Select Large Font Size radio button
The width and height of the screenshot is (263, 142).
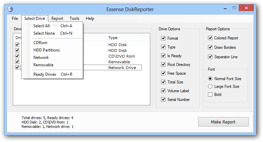pos(210,86)
